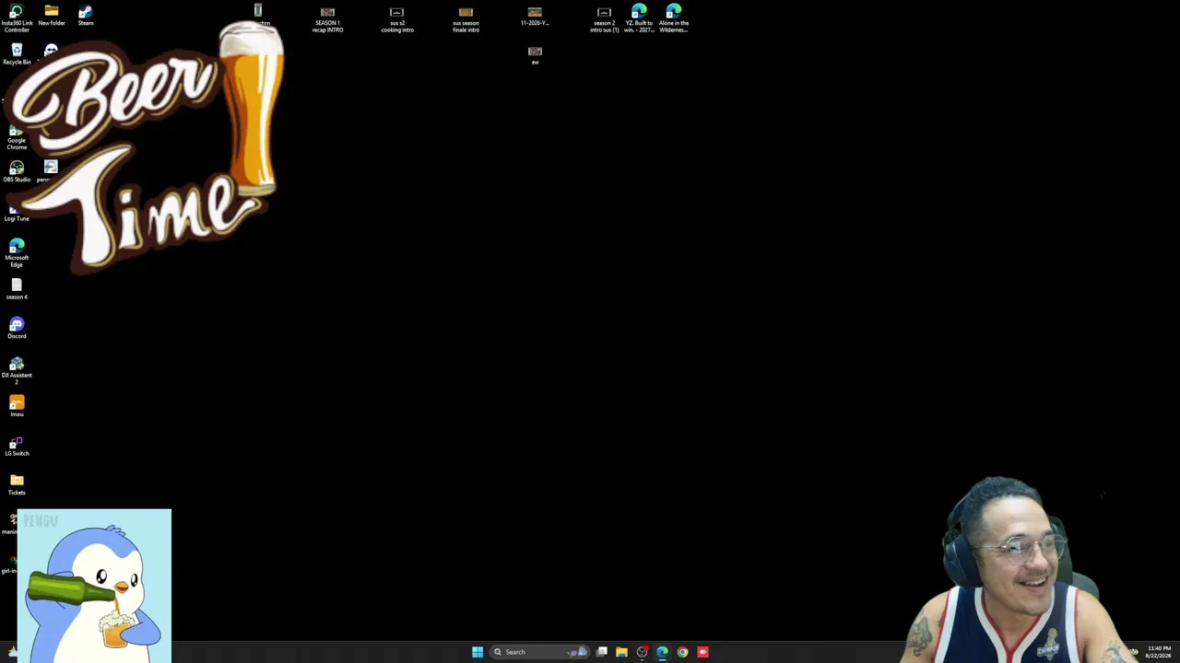Open Task View from the taskbar
Screen dimensions: 1180x663
[x=602, y=652]
